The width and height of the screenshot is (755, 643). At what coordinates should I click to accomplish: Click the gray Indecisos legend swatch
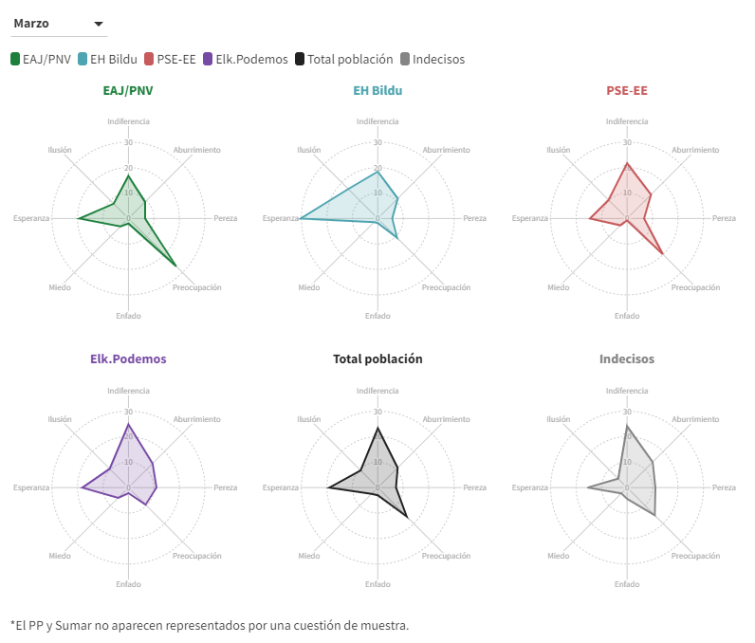pyautogui.click(x=405, y=59)
